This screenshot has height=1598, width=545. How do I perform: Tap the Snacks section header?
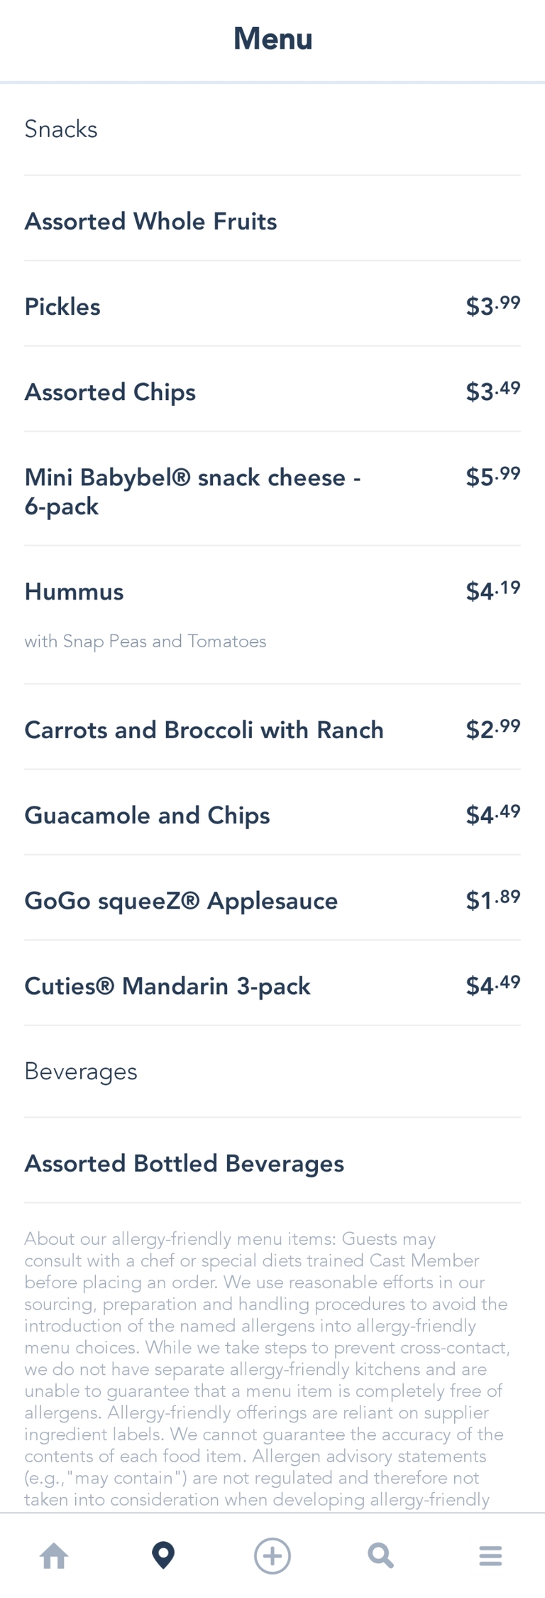(61, 129)
